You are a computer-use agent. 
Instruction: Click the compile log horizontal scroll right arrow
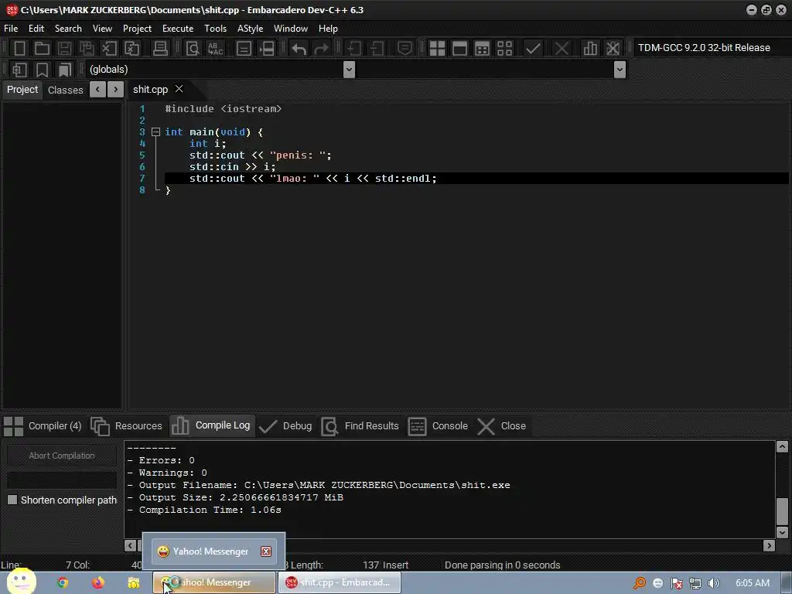769,545
